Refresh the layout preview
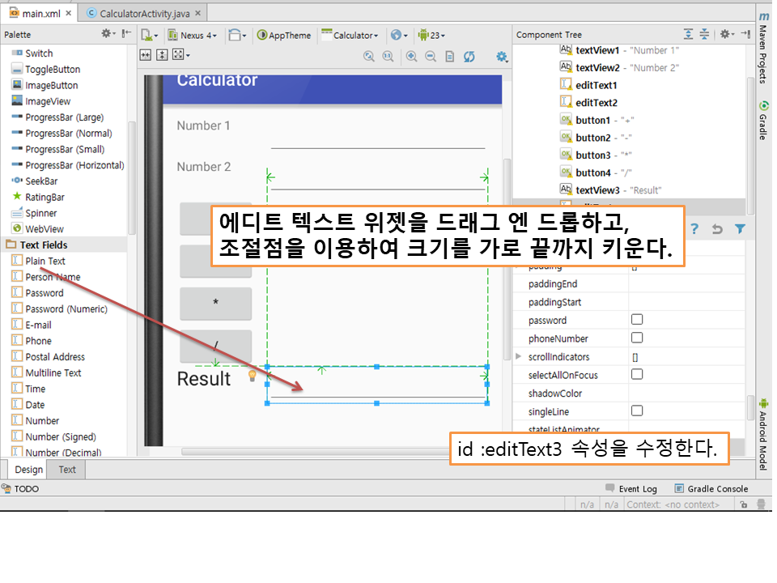Viewport: 777px width, 583px height. [x=469, y=56]
